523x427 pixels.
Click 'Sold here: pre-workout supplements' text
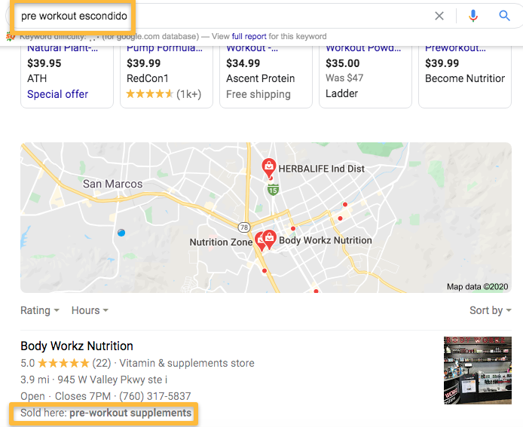click(x=106, y=413)
